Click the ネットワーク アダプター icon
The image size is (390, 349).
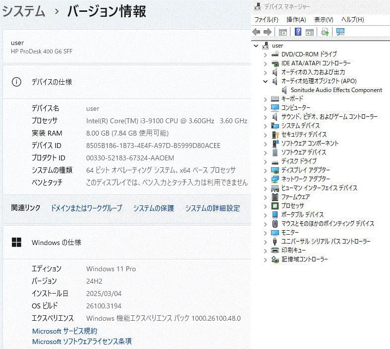pos(275,179)
